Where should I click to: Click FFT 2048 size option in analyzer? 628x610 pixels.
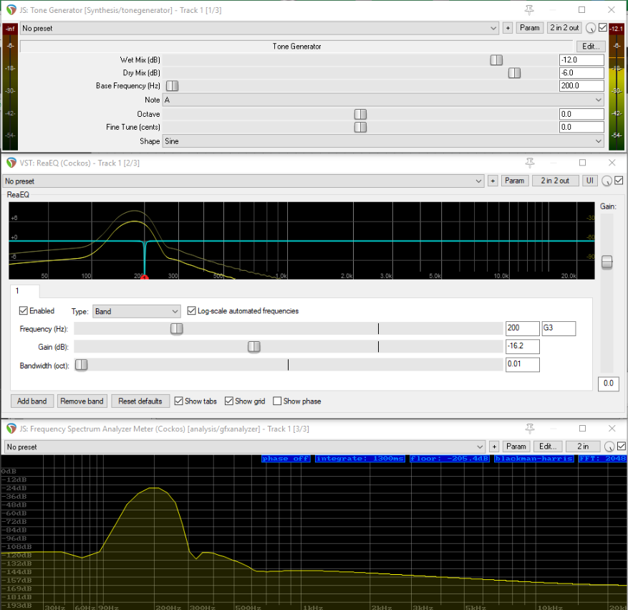(602, 459)
